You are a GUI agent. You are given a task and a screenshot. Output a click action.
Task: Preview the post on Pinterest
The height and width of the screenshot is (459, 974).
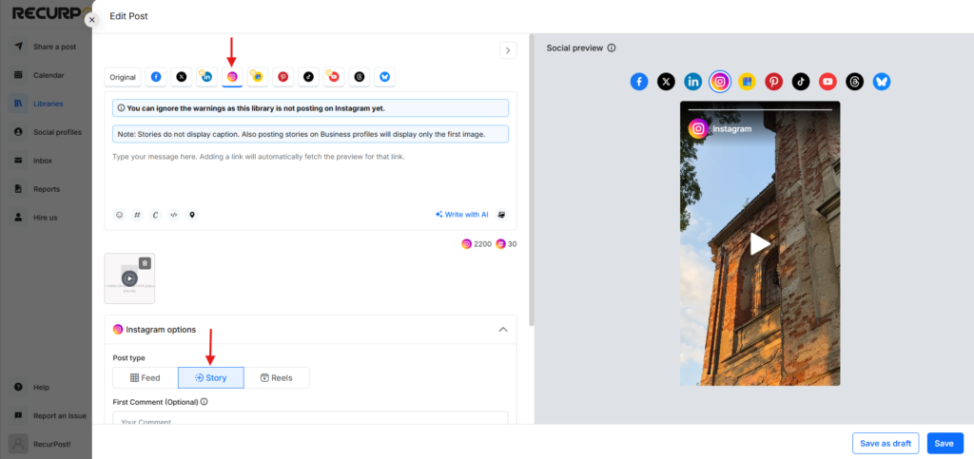tap(774, 82)
